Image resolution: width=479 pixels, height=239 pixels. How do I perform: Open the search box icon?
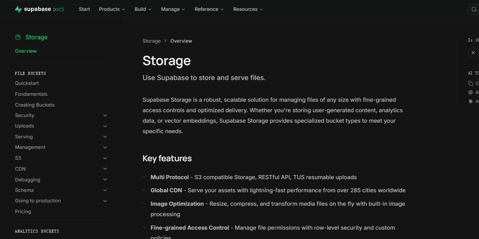pyautogui.click(x=474, y=9)
